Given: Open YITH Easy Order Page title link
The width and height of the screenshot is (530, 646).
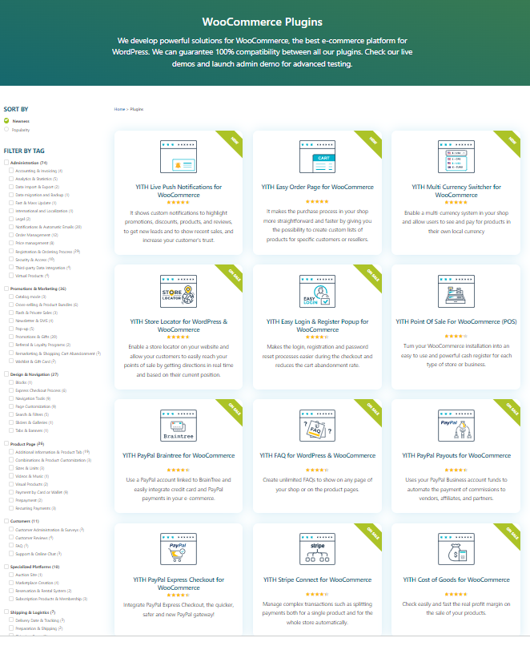Looking at the screenshot, I should point(317,187).
